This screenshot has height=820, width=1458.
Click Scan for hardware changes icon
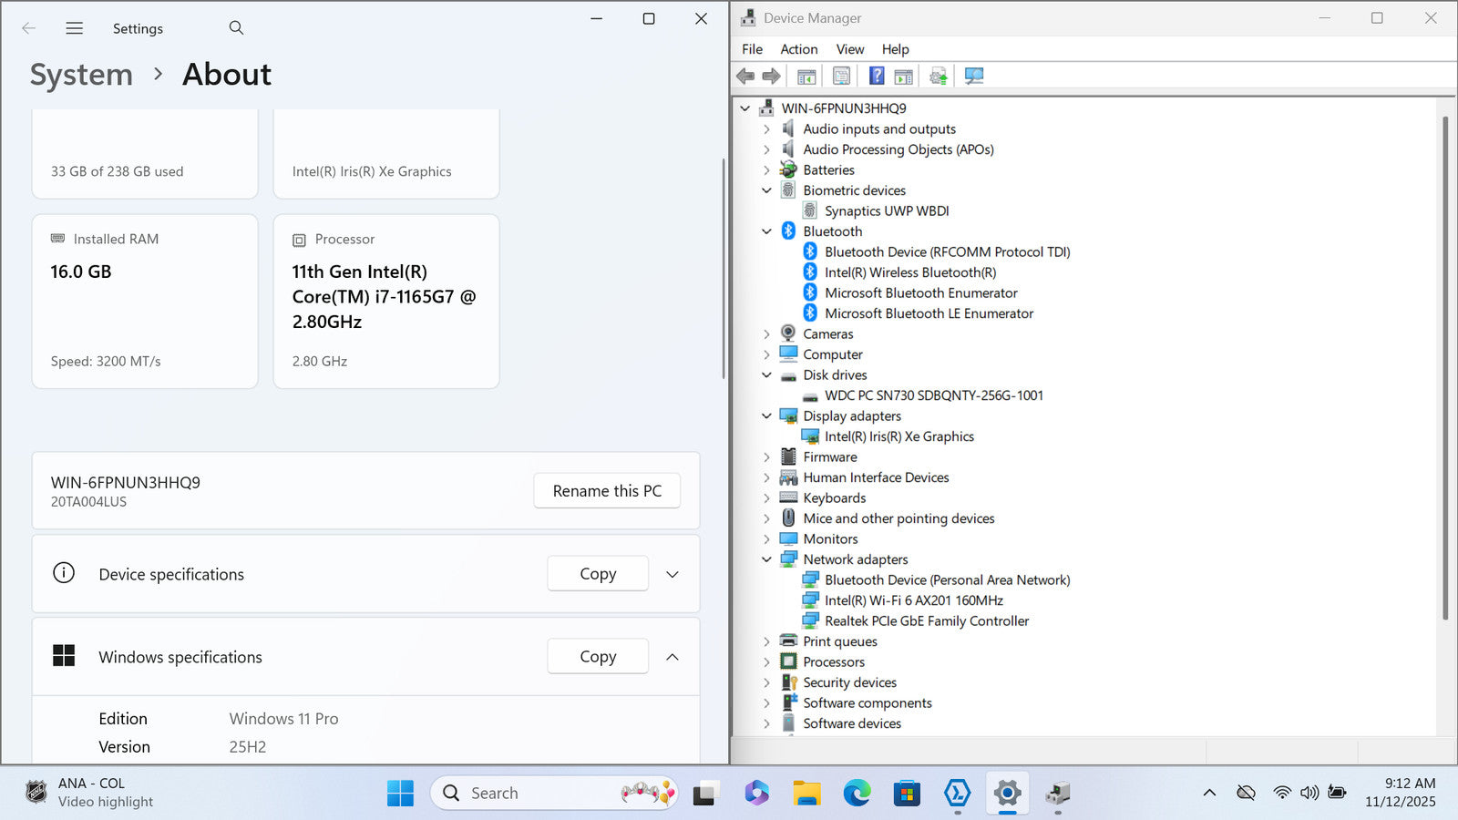click(x=974, y=76)
